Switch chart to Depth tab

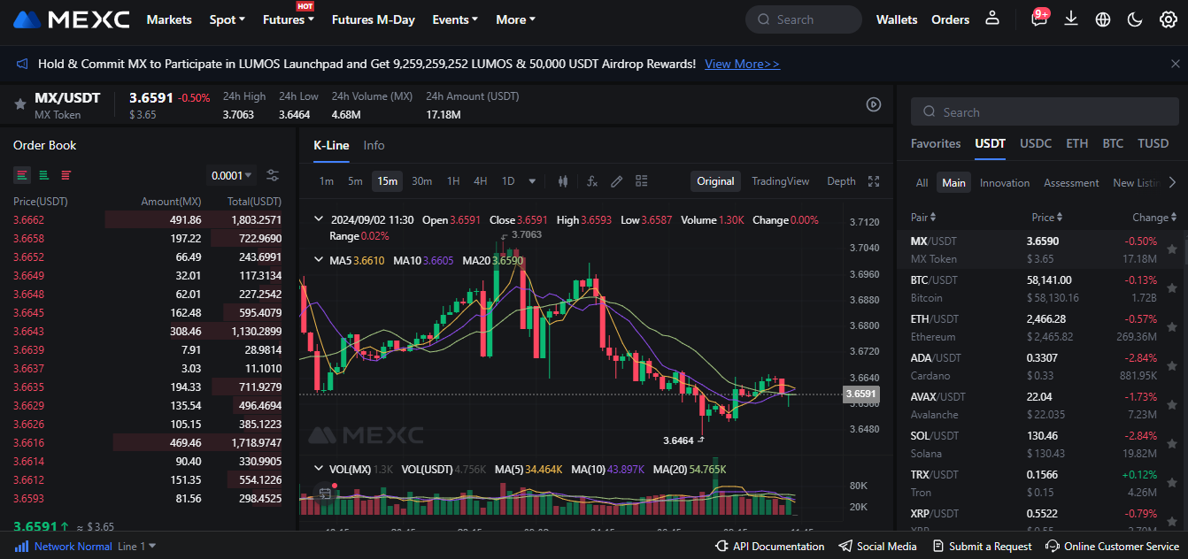click(842, 181)
